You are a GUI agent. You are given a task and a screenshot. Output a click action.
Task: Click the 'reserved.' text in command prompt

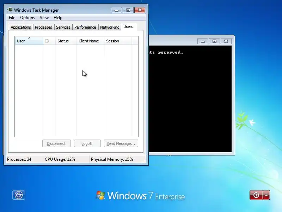tap(171, 52)
